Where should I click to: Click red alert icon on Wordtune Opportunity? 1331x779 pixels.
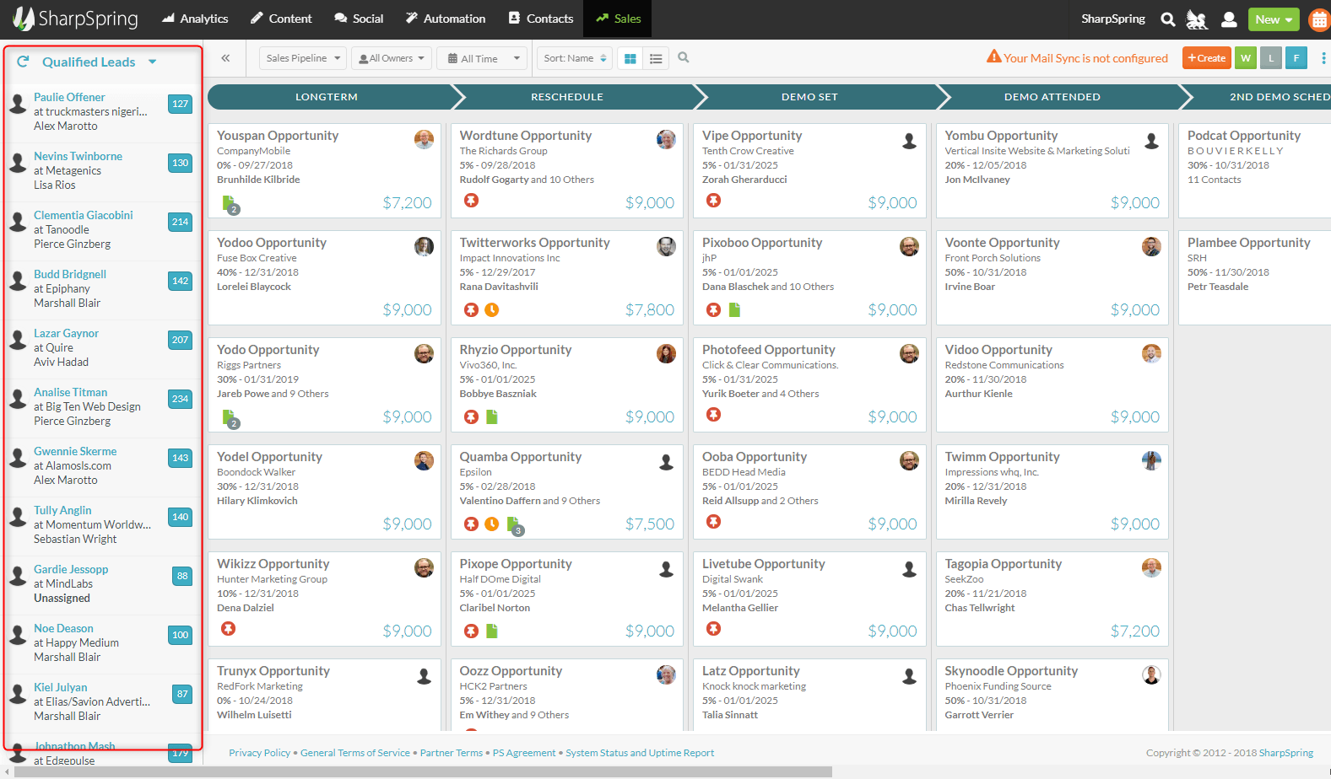click(472, 201)
